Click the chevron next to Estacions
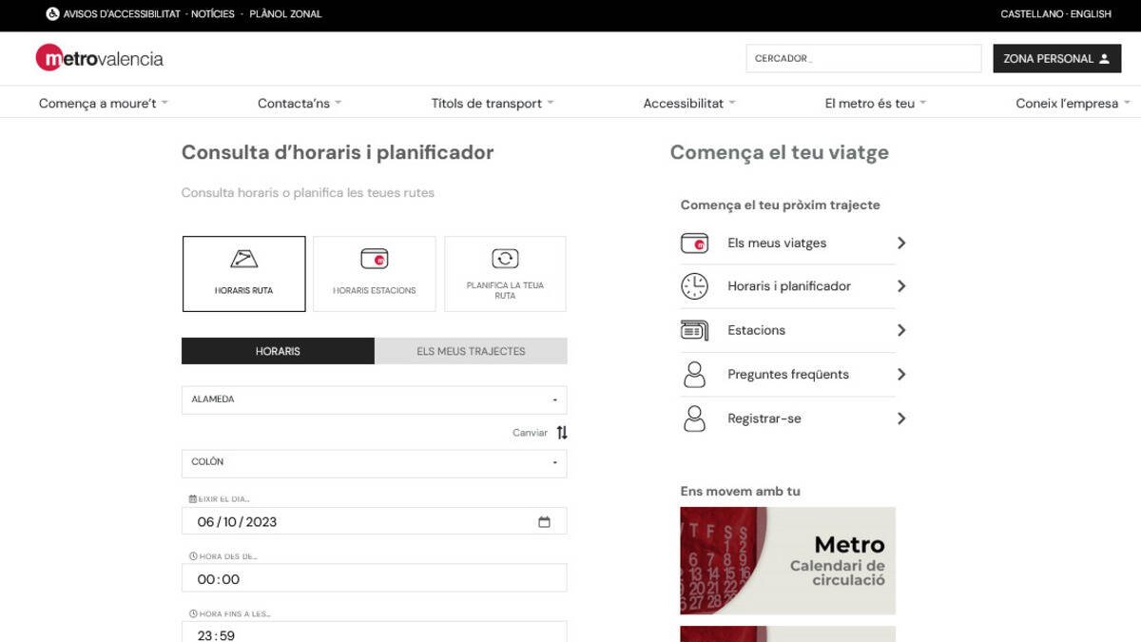Viewport: 1141px width, 642px height. tap(901, 330)
